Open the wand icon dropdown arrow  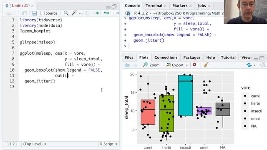pos(80,13)
